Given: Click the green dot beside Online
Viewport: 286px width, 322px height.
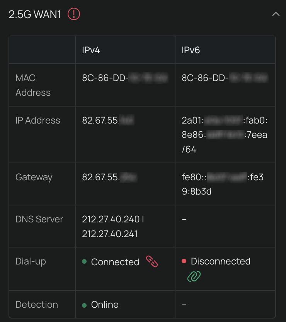Looking at the screenshot, I should coord(84,305).
